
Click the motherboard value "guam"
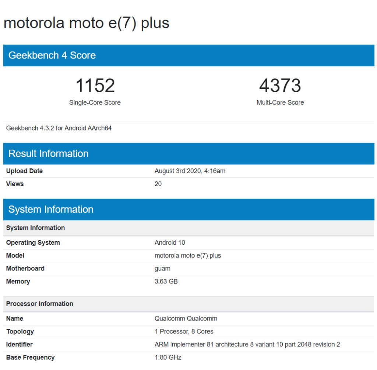(162, 269)
